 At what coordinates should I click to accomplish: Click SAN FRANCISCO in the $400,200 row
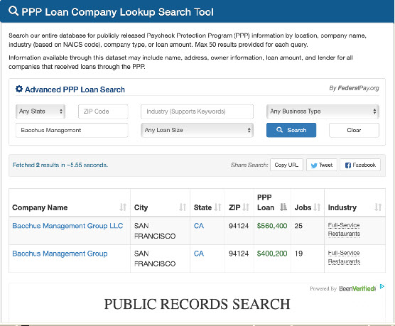pyautogui.click(x=155, y=259)
